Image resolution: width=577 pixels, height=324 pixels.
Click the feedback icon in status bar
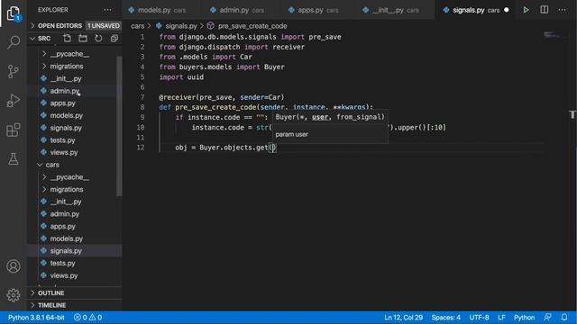[547, 318]
